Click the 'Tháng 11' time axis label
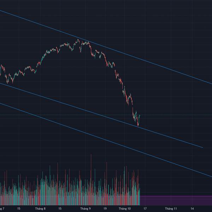212x212 pixels. click(x=171, y=208)
